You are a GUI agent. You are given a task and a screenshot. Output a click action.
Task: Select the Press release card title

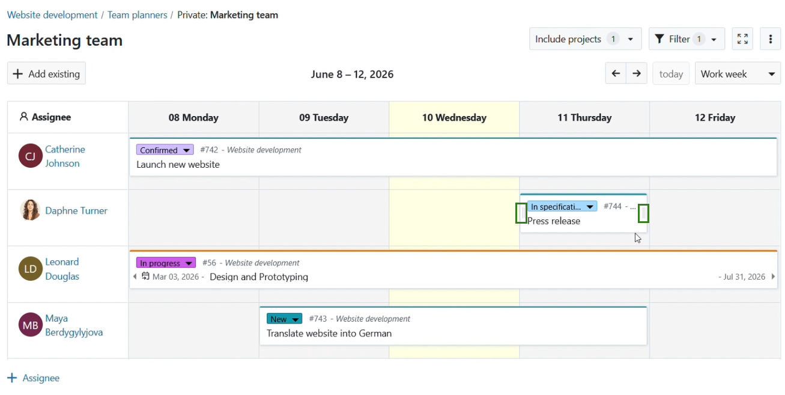554,221
